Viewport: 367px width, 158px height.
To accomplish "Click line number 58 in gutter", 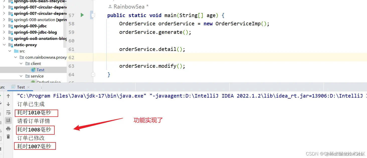I will coord(71,24).
